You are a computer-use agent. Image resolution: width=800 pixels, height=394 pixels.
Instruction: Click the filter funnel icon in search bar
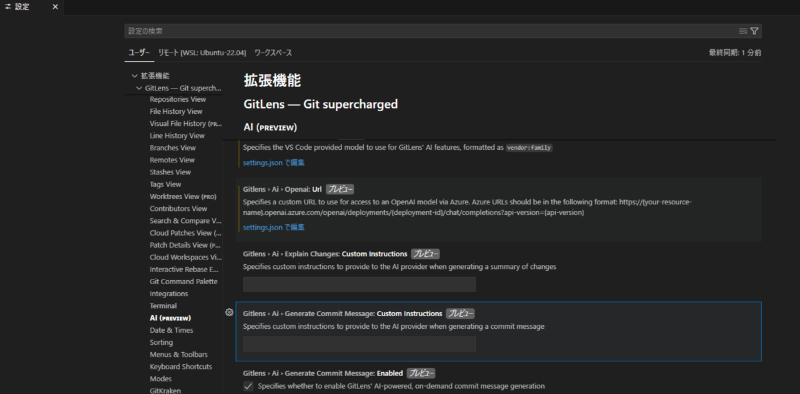(754, 31)
